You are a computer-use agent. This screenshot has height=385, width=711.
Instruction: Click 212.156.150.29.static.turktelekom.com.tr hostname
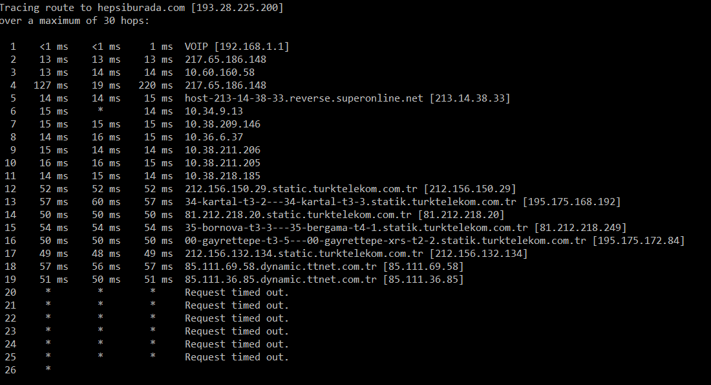point(301,189)
